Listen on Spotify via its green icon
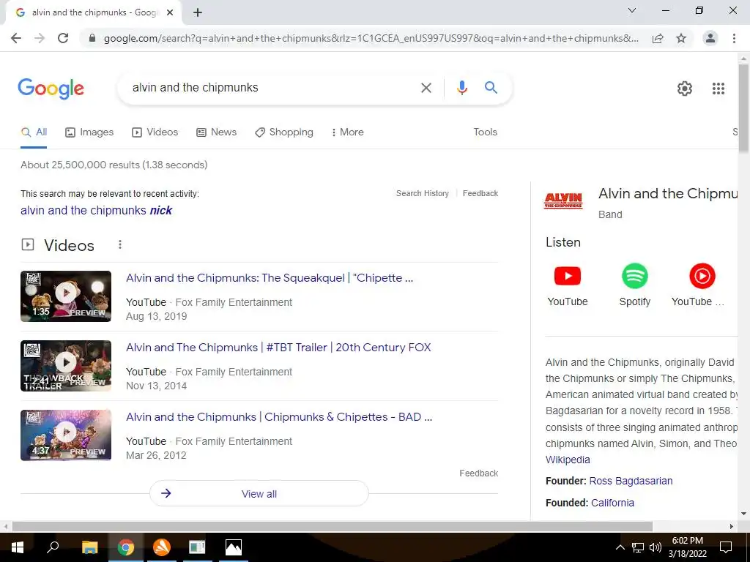 tap(635, 276)
